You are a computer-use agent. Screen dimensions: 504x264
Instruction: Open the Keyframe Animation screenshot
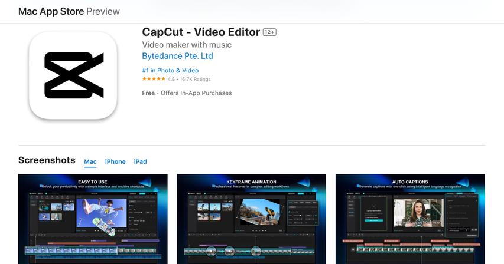251,219
